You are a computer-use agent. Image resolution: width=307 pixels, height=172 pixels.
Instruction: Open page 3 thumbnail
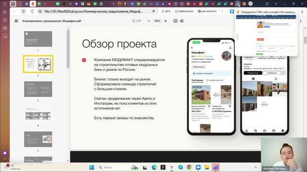(x=38, y=89)
